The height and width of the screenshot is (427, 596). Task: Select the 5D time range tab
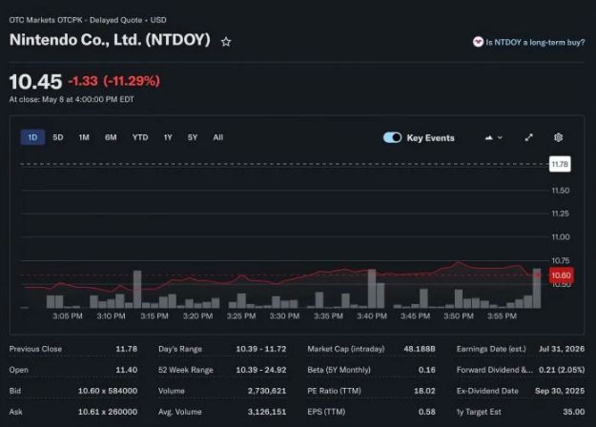click(58, 137)
